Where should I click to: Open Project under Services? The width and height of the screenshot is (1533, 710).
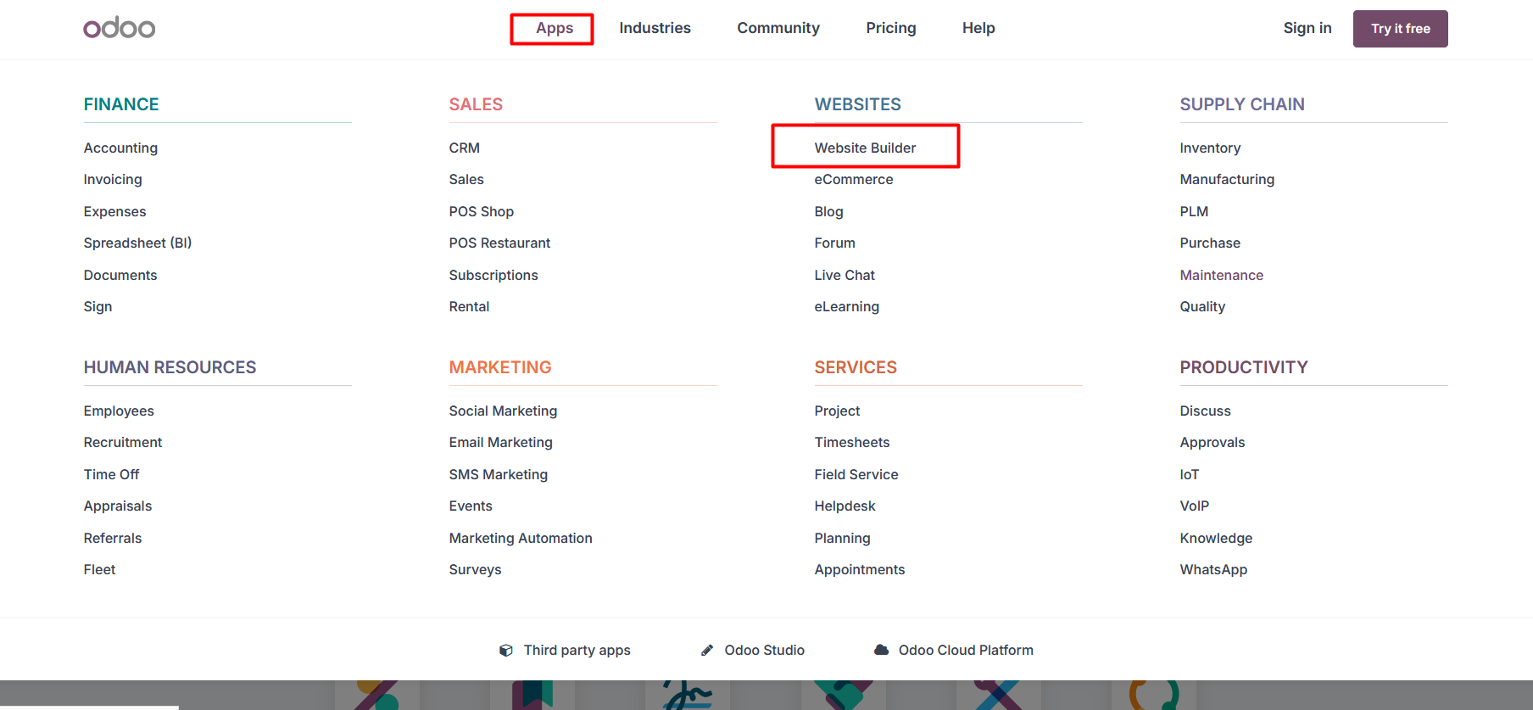tap(837, 411)
